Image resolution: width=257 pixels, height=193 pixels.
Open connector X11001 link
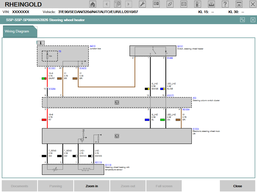coord(52,68)
